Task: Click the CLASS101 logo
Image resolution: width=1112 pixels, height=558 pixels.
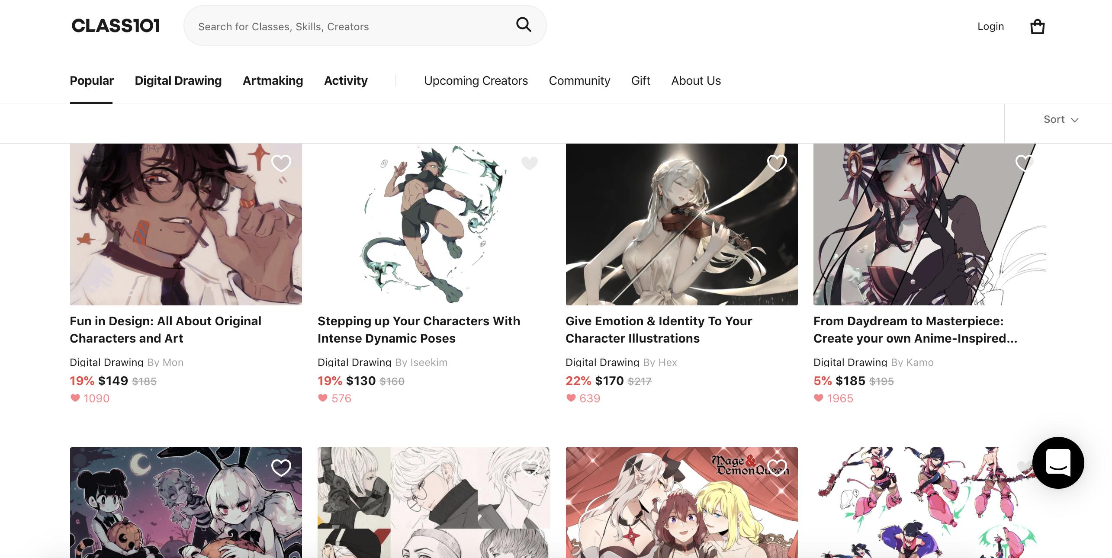Action: 116,26
